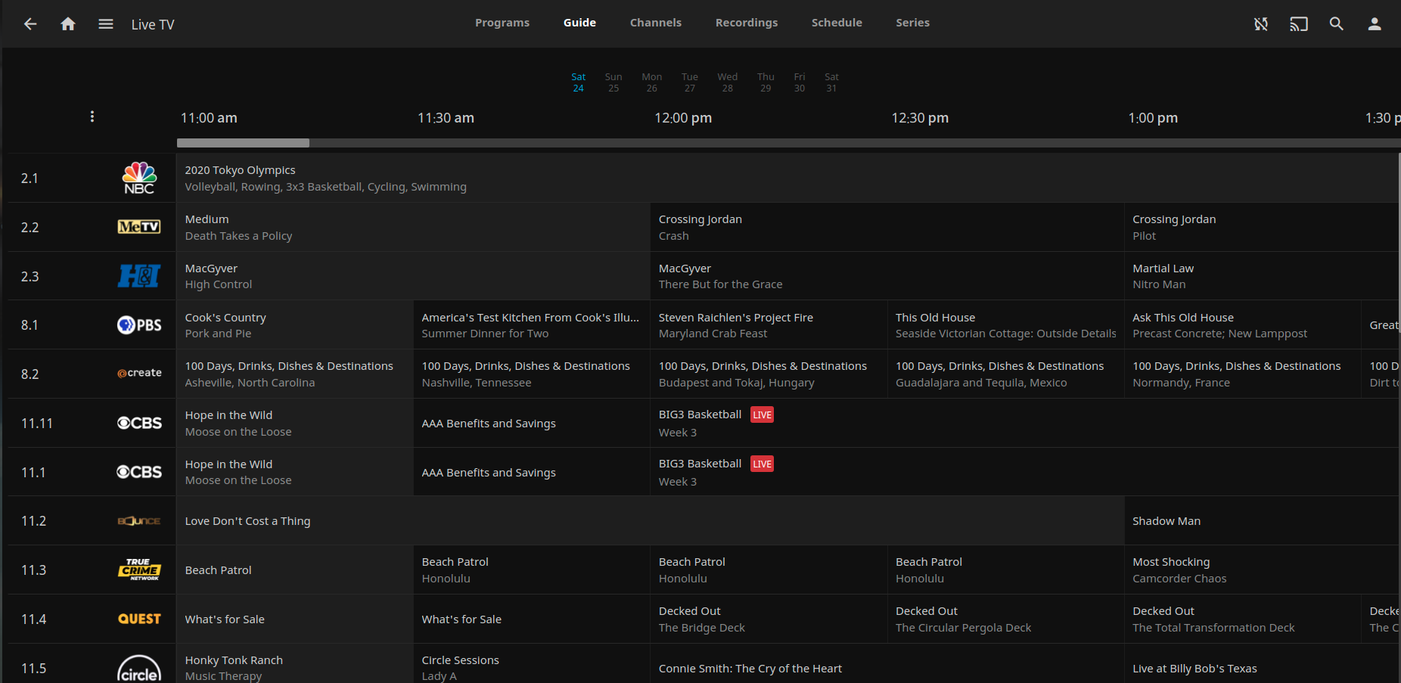Open Budapest and Tokaj, Hungary episode
The height and width of the screenshot is (683, 1401).
click(769, 374)
